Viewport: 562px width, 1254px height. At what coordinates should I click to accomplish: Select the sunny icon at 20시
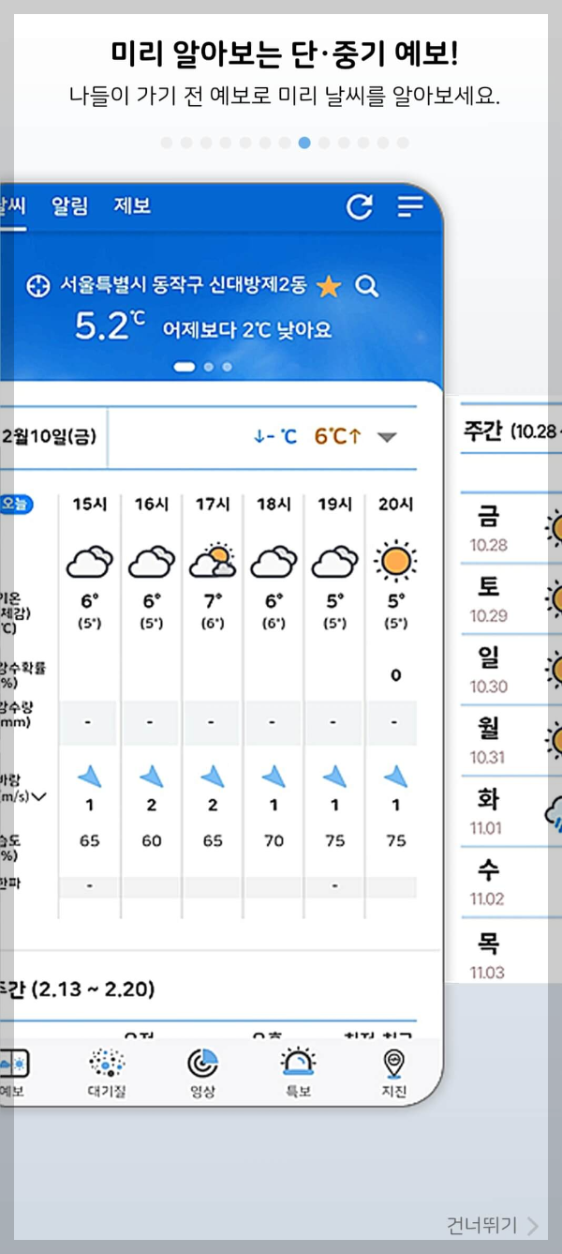[395, 561]
